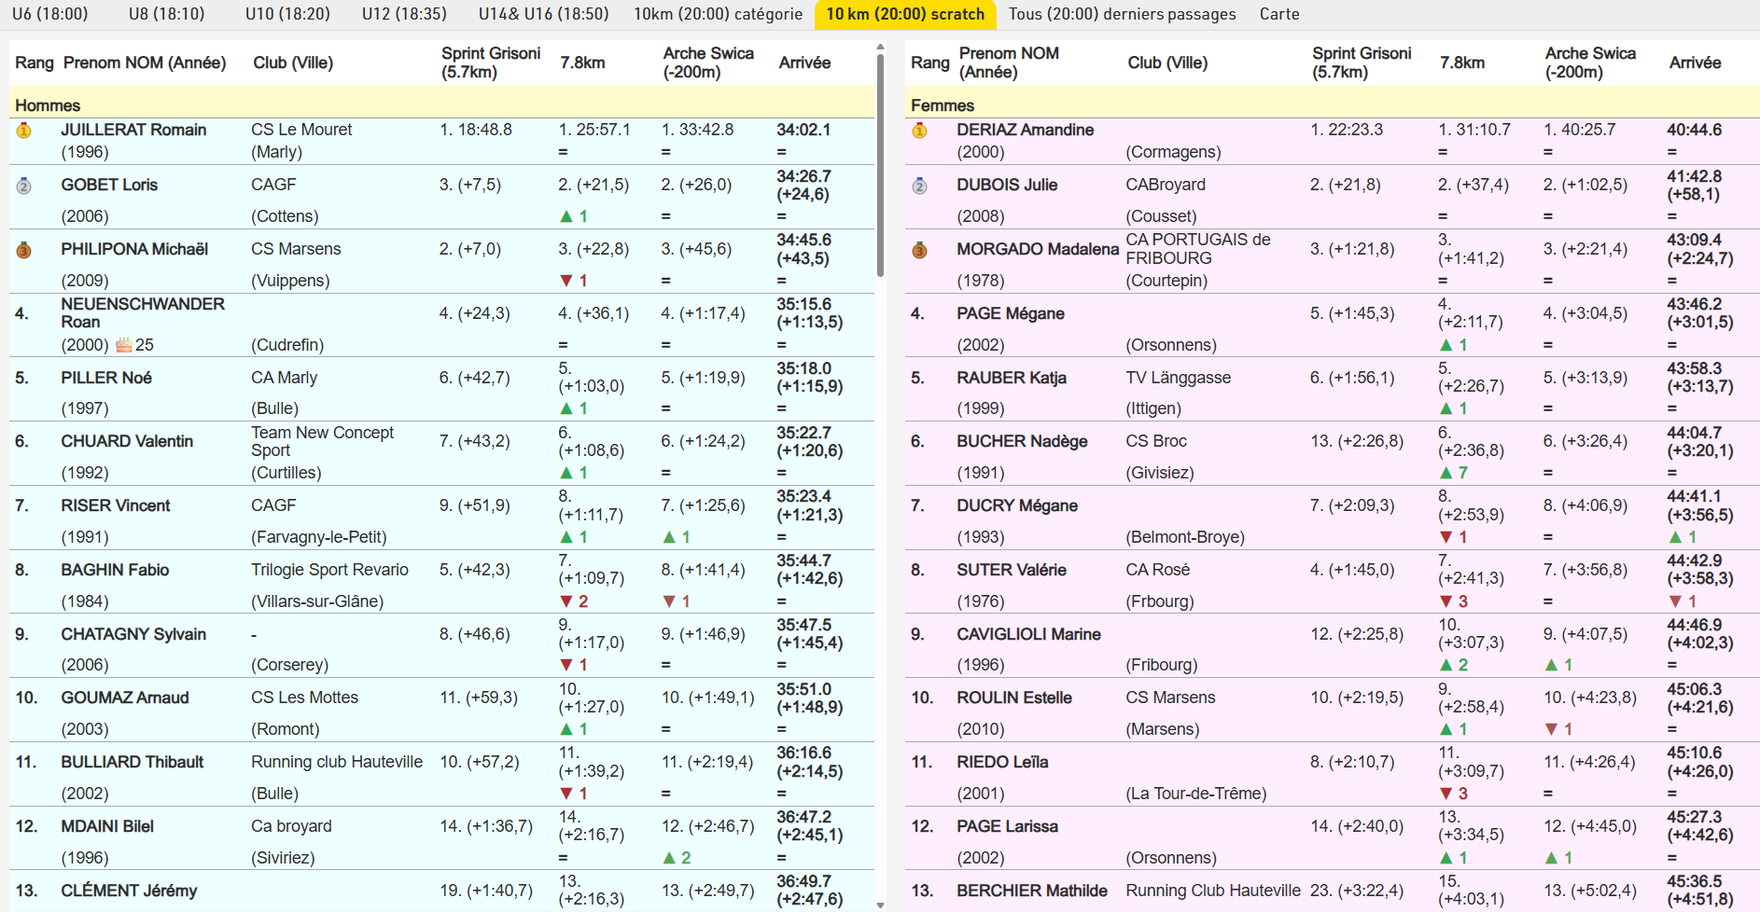The image size is (1760, 912).
Task: Click the scroll-up arrow of the men's table
Action: pyautogui.click(x=880, y=46)
